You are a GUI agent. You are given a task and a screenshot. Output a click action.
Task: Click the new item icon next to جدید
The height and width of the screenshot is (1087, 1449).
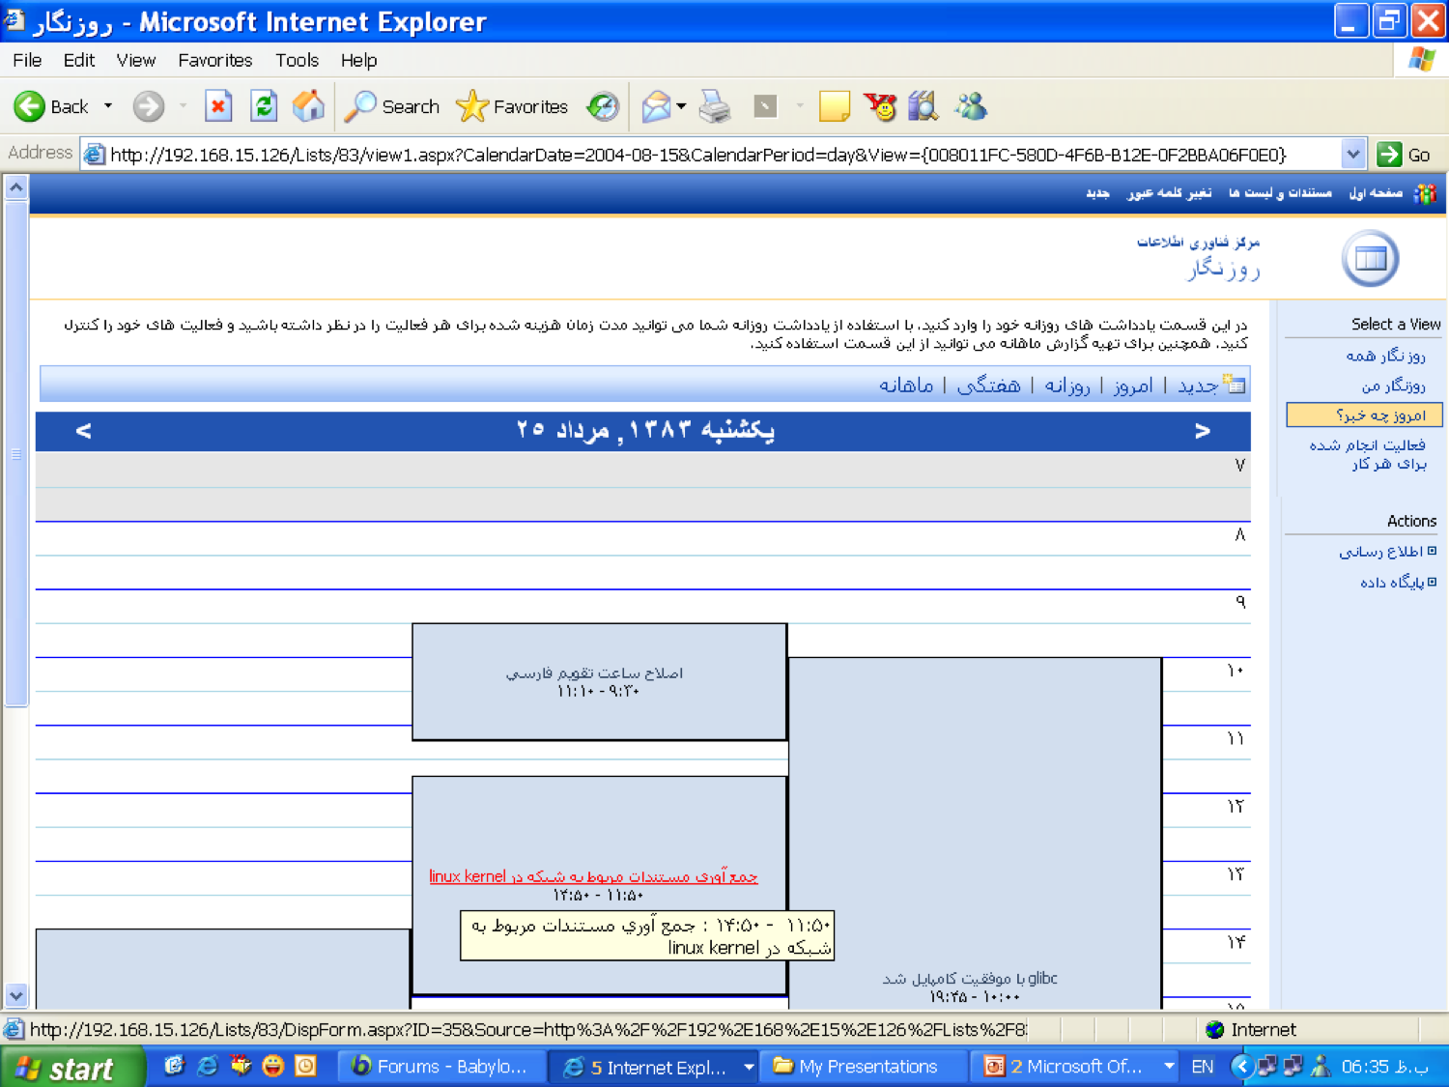pos(1234,384)
